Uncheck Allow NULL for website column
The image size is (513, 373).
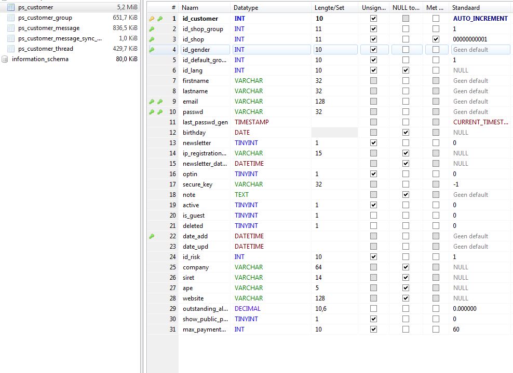[x=406, y=298]
